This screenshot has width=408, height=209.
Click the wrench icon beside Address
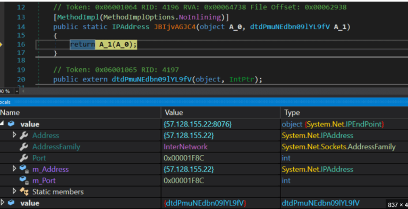[x=24, y=135]
